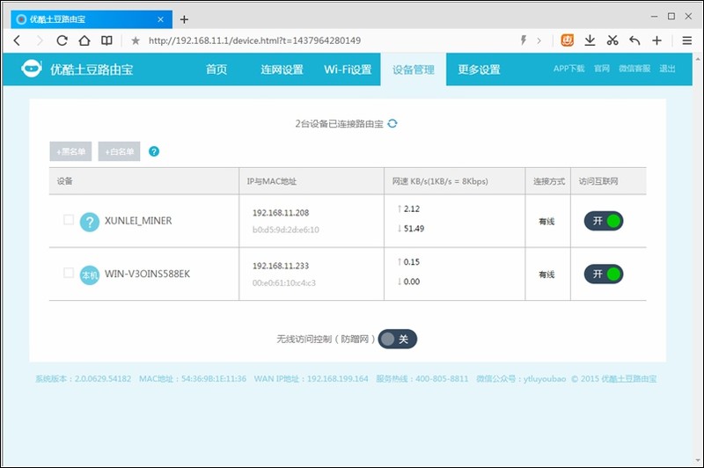Open the 连网设置 navigation tab

point(282,69)
